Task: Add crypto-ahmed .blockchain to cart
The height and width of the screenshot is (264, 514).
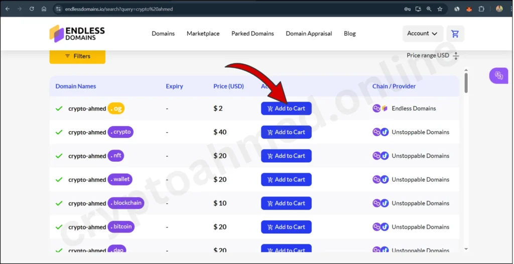Action: (286, 203)
